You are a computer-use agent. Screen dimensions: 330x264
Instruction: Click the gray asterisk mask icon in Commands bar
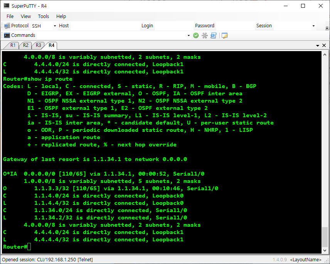pyautogui.click(x=205, y=35)
